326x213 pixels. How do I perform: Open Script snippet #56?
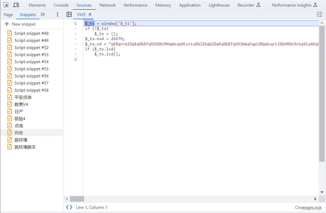(x=31, y=76)
